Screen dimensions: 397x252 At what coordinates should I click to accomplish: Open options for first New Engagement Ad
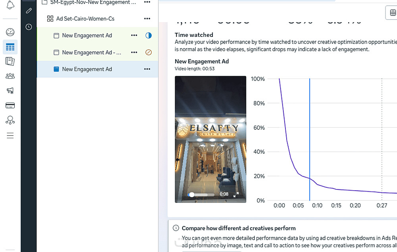click(x=134, y=35)
